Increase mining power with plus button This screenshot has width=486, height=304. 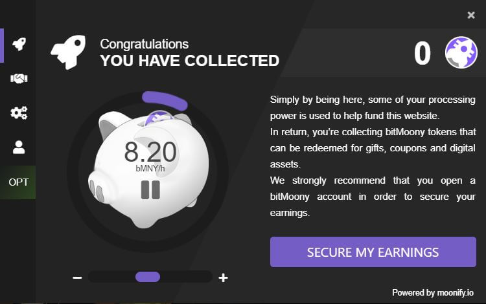(224, 277)
